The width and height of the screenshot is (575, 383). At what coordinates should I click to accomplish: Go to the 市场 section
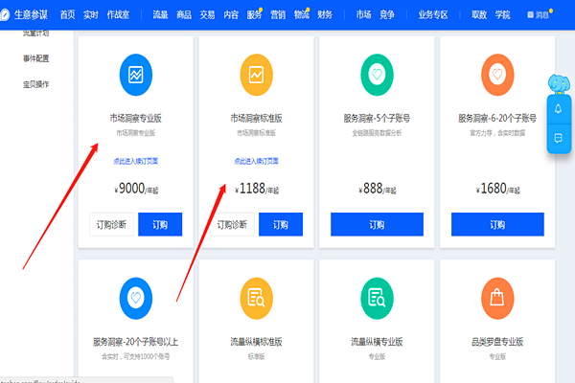coord(364,14)
